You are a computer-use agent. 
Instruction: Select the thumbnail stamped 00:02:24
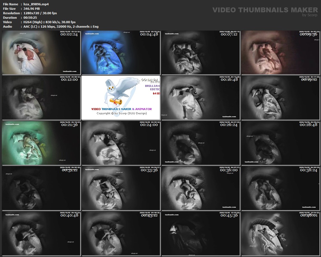[41, 53]
